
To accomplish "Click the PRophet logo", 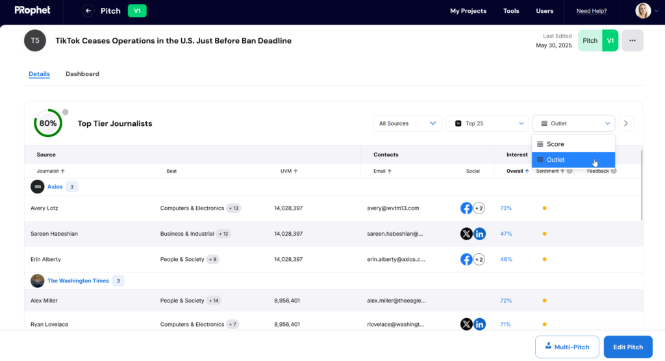I will 32,10.
